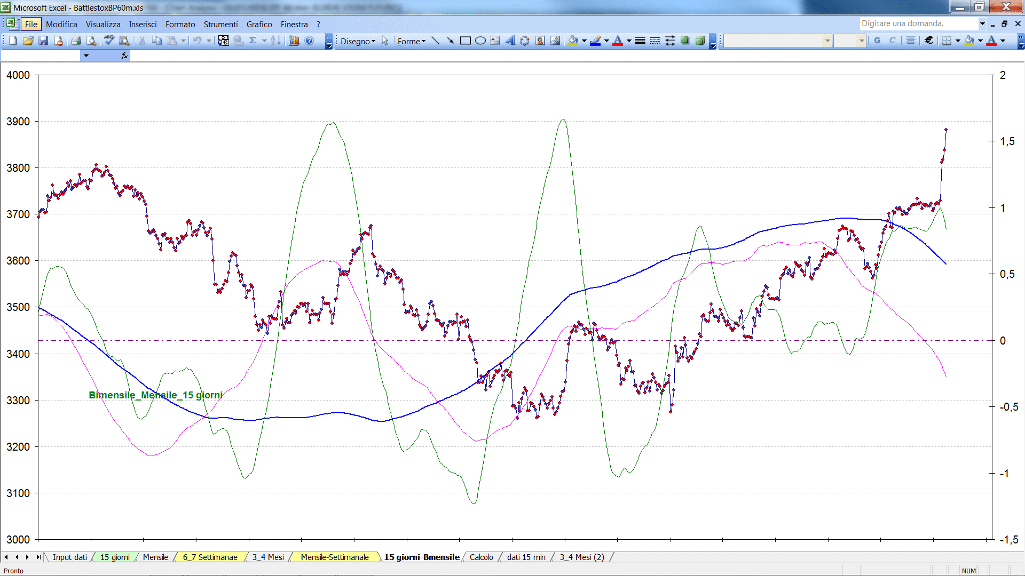Insert a picture from file
The height and width of the screenshot is (576, 1025).
pyautogui.click(x=555, y=41)
